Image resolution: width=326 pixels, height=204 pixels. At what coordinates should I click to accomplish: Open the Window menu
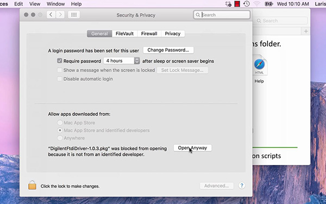point(56,4)
